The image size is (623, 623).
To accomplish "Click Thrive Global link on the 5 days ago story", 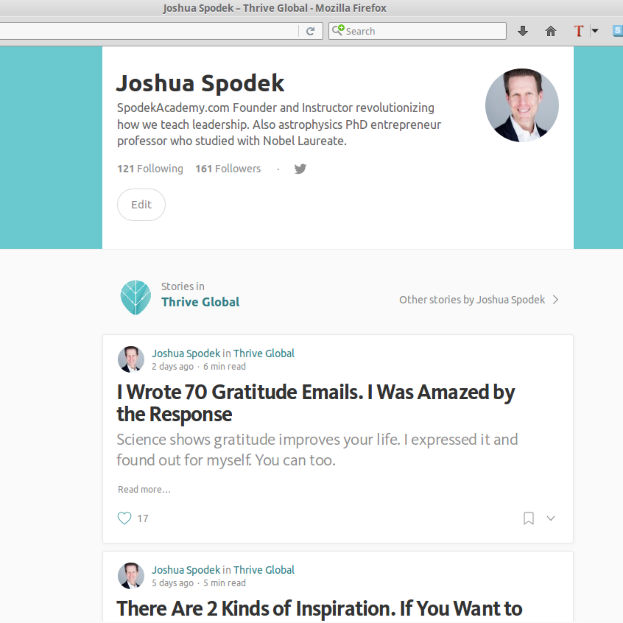I will point(264,570).
